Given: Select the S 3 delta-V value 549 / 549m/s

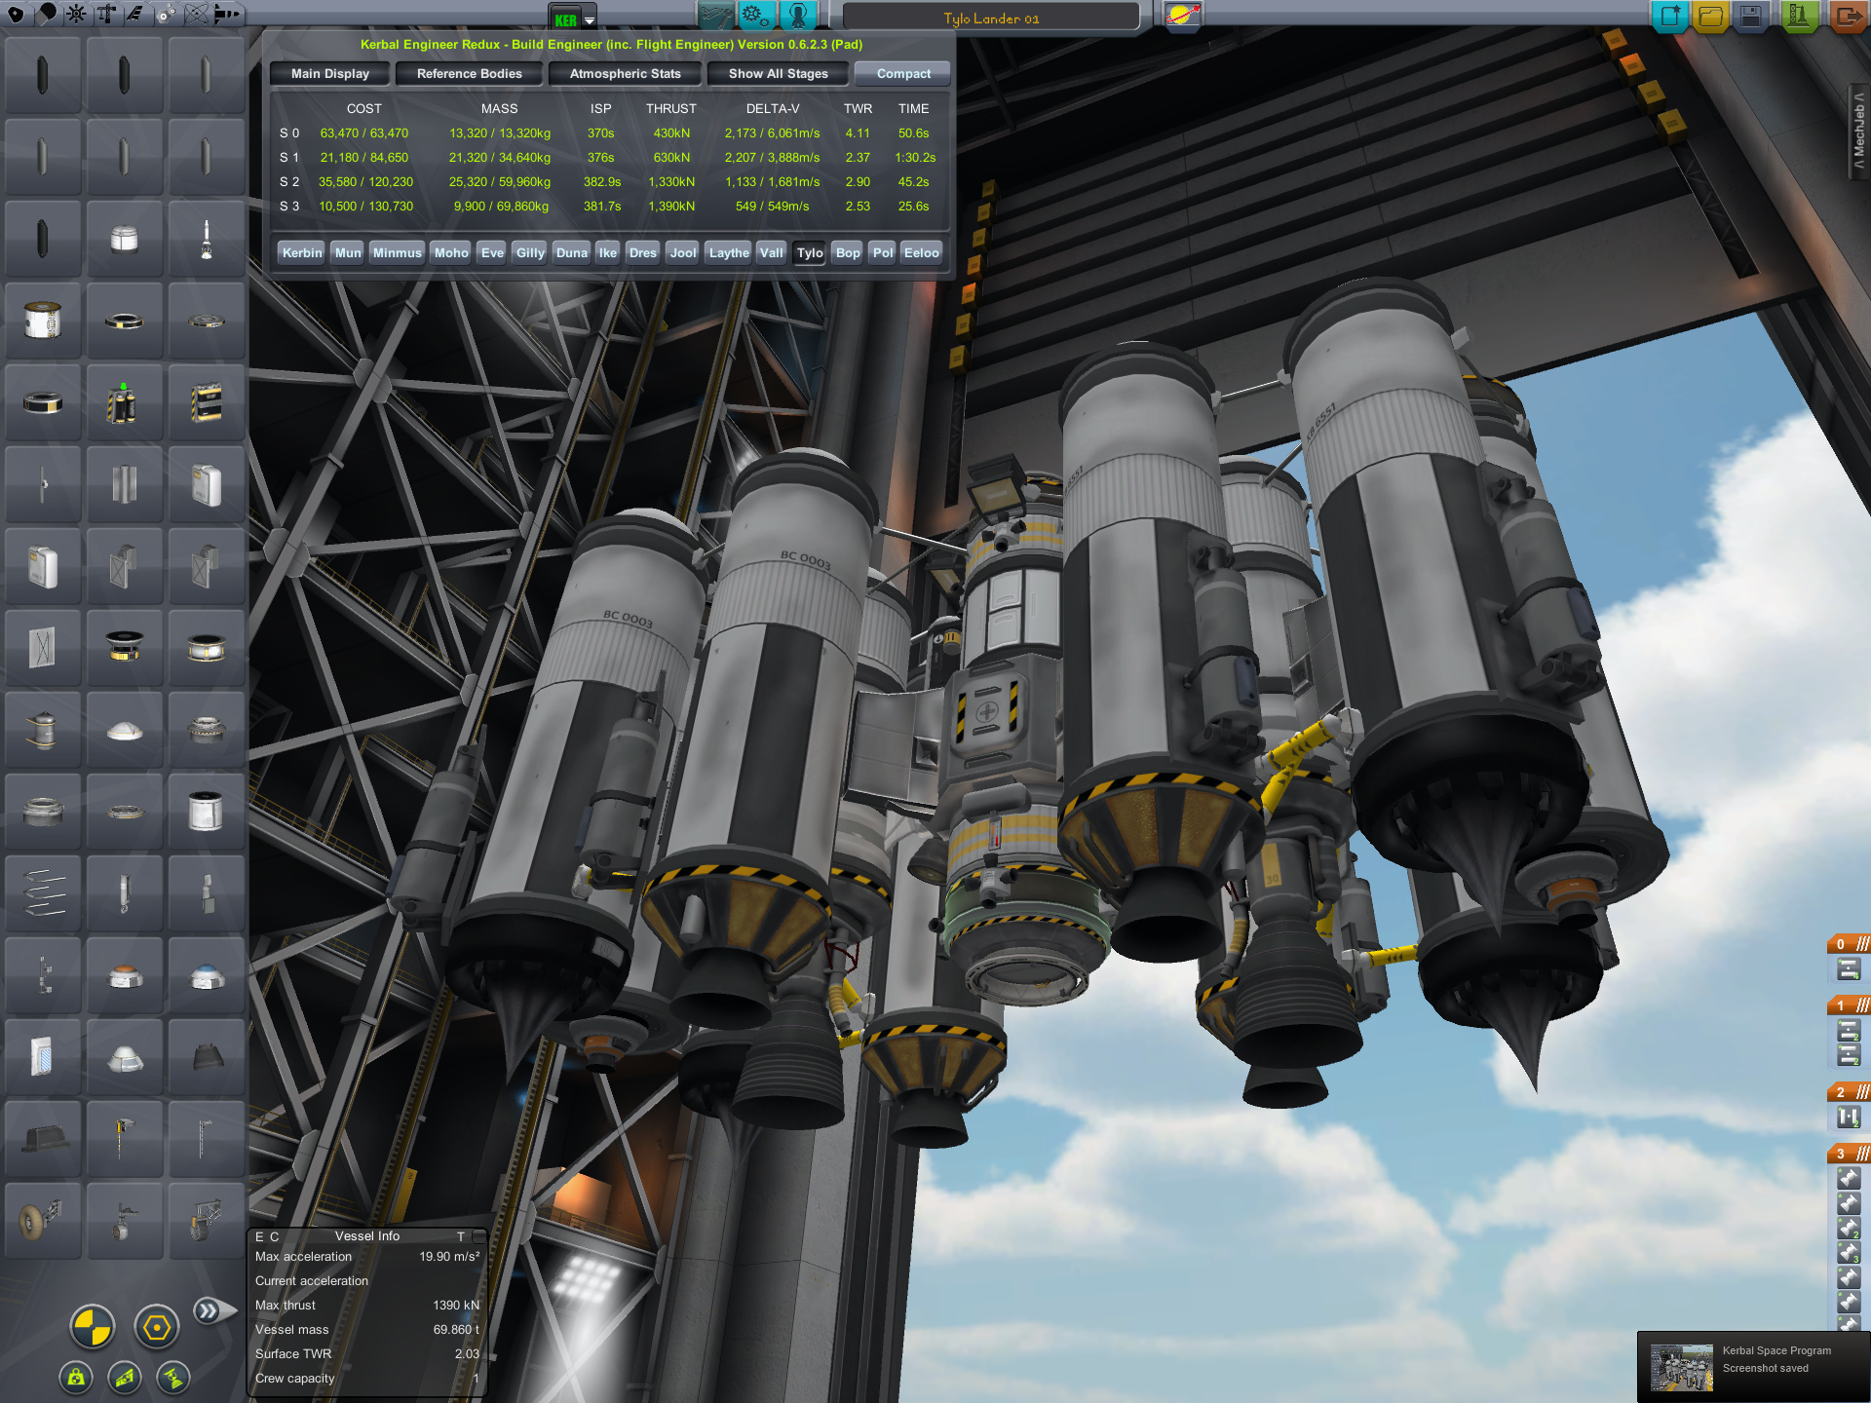Looking at the screenshot, I should (x=772, y=207).
